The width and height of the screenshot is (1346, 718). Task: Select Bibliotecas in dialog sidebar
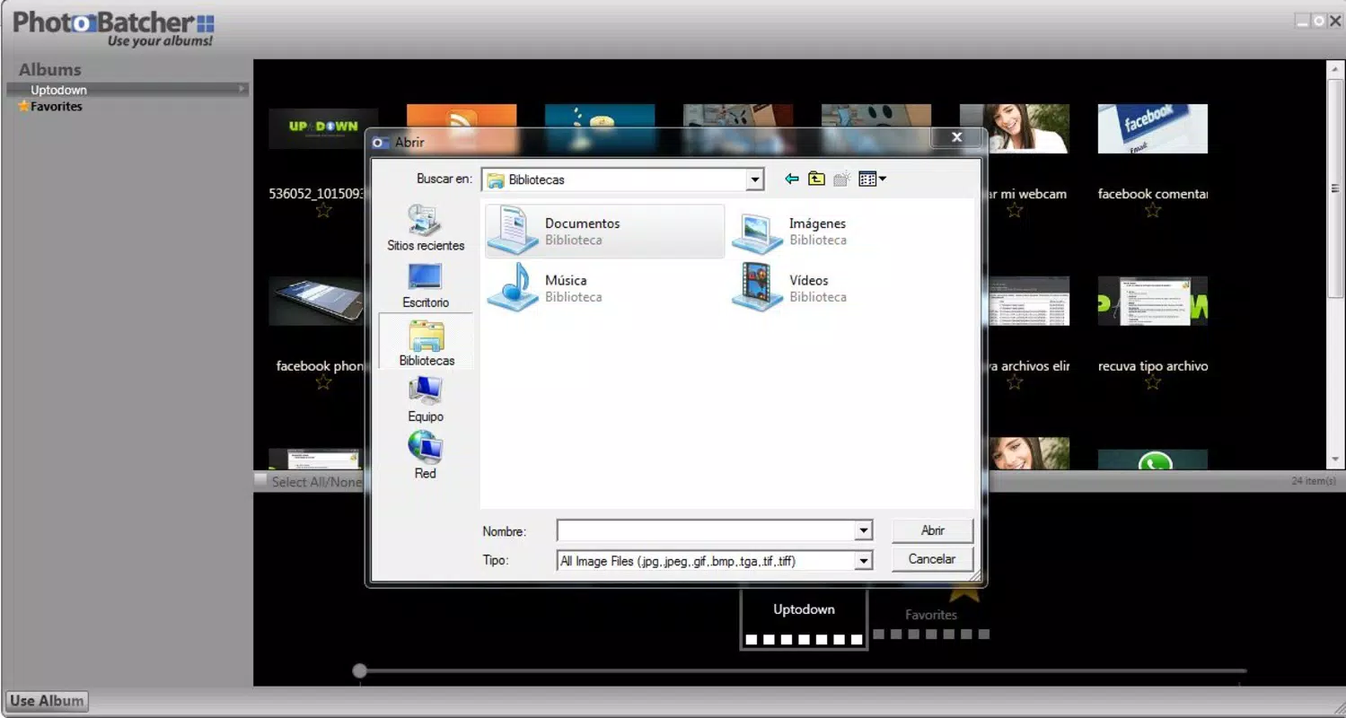[x=426, y=342]
